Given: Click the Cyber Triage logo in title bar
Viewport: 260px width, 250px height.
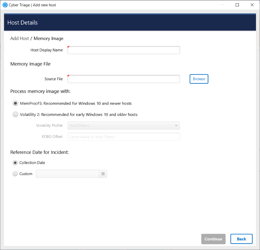Looking at the screenshot, I should point(5,5).
